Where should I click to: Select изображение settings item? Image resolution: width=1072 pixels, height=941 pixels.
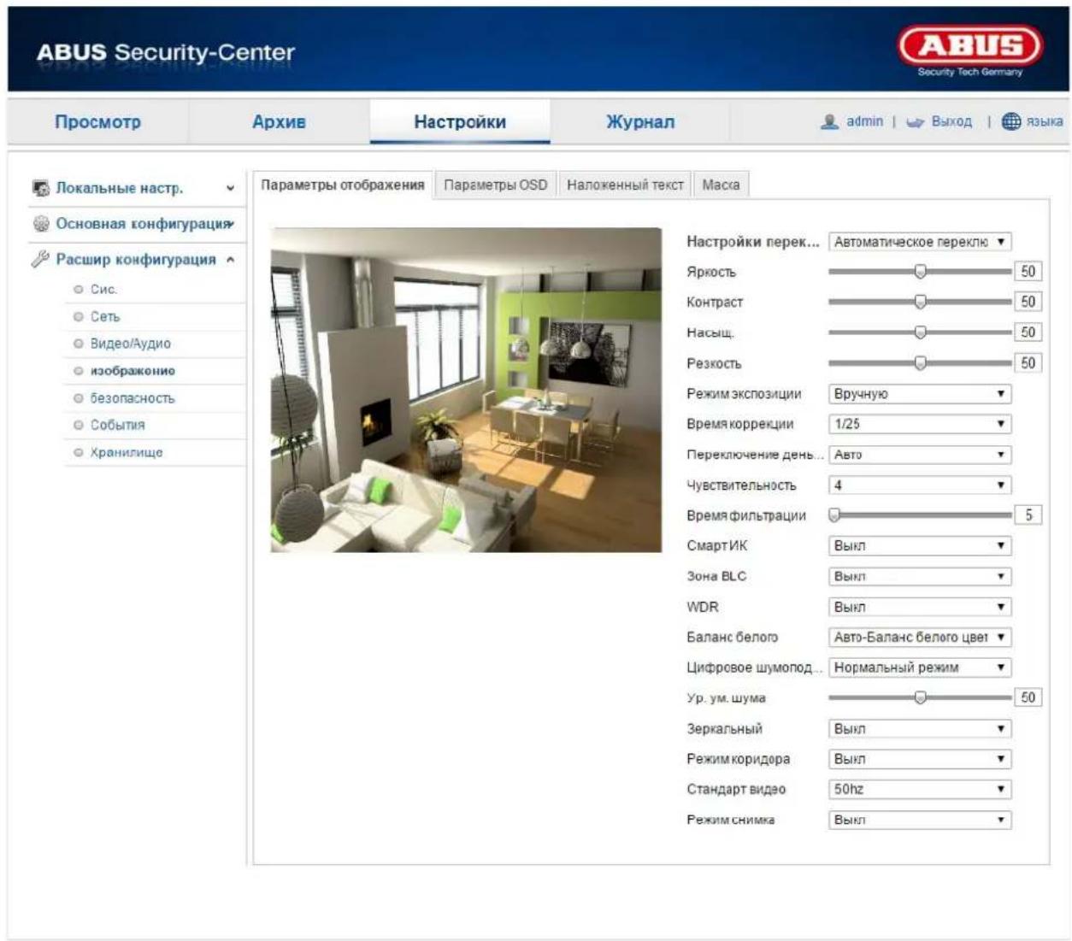tap(133, 371)
